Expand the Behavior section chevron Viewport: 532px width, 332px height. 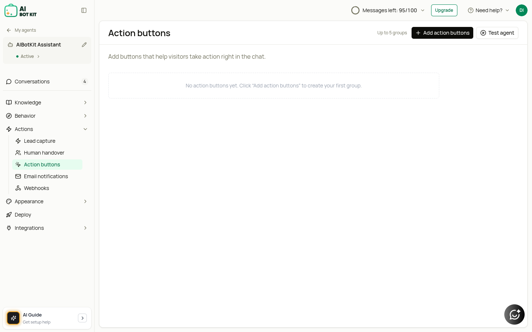(x=85, y=116)
